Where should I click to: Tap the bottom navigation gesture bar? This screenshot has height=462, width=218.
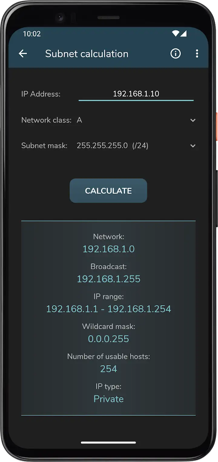tap(108, 443)
